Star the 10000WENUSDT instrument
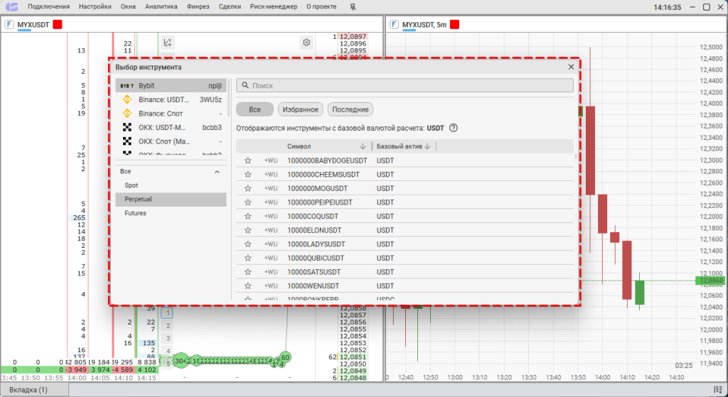The width and height of the screenshot is (728, 397). click(x=248, y=285)
